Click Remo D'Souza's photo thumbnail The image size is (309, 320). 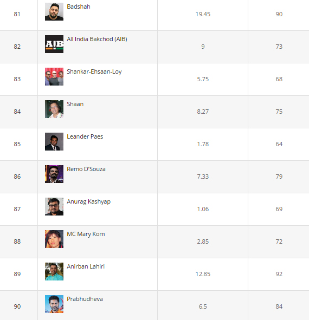tap(54, 174)
